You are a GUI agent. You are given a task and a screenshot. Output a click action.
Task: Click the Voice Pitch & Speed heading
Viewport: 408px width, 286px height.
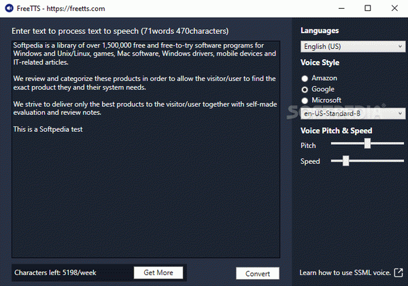coord(336,130)
